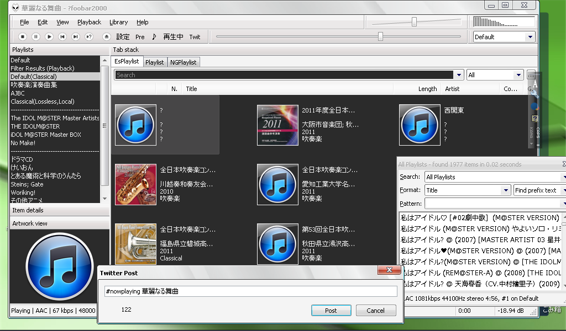Select the 第53回全日本吹 album placeholder icon
The height and width of the screenshot is (331, 566).
[x=277, y=244]
